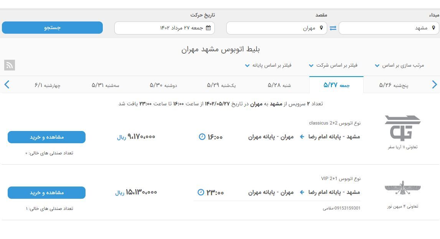Click the right chevron to view earlier dates
The width and height of the screenshot is (440, 239).
click(435, 84)
